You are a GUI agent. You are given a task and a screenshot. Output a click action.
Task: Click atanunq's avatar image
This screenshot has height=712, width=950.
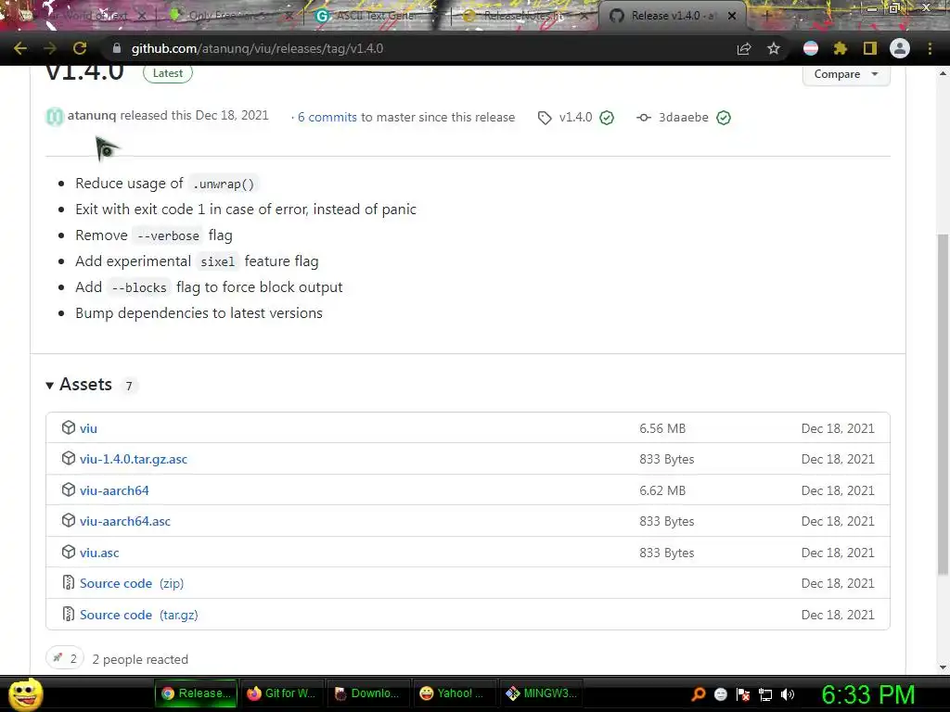(x=55, y=116)
